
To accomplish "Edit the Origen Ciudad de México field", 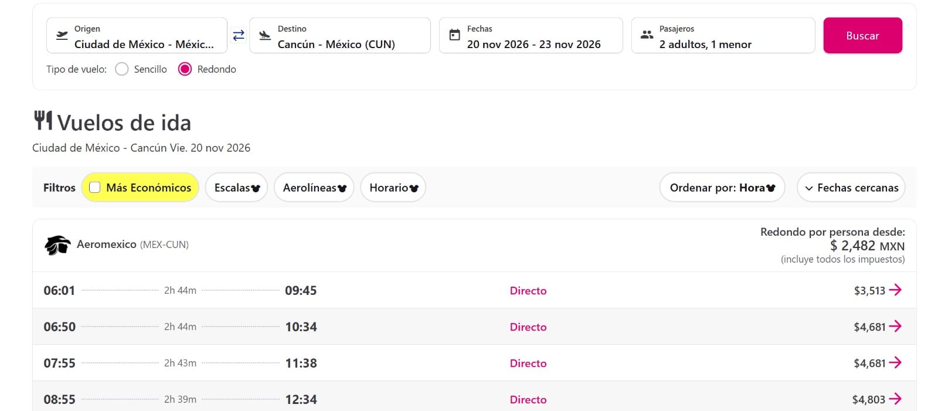I will pos(137,36).
